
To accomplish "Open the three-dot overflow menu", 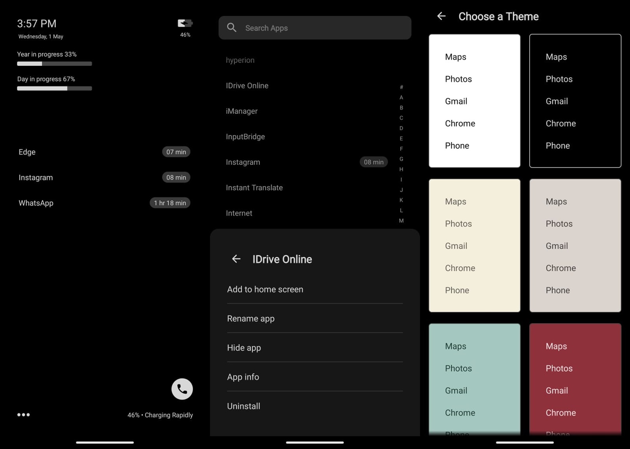I will [24, 414].
